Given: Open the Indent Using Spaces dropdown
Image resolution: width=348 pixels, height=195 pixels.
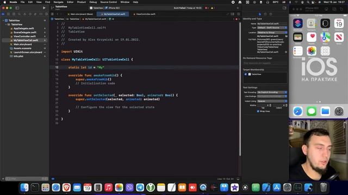Looking at the screenshot, I should (x=272, y=101).
